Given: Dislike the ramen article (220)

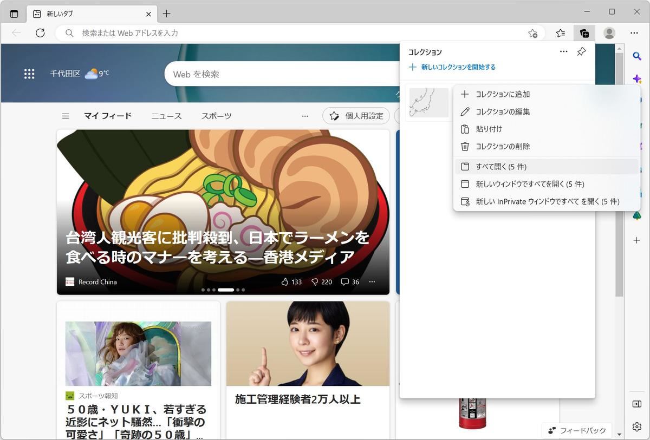Looking at the screenshot, I should pos(321,282).
